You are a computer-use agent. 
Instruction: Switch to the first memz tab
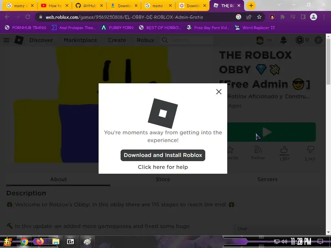pyautogui.click(x=20, y=6)
